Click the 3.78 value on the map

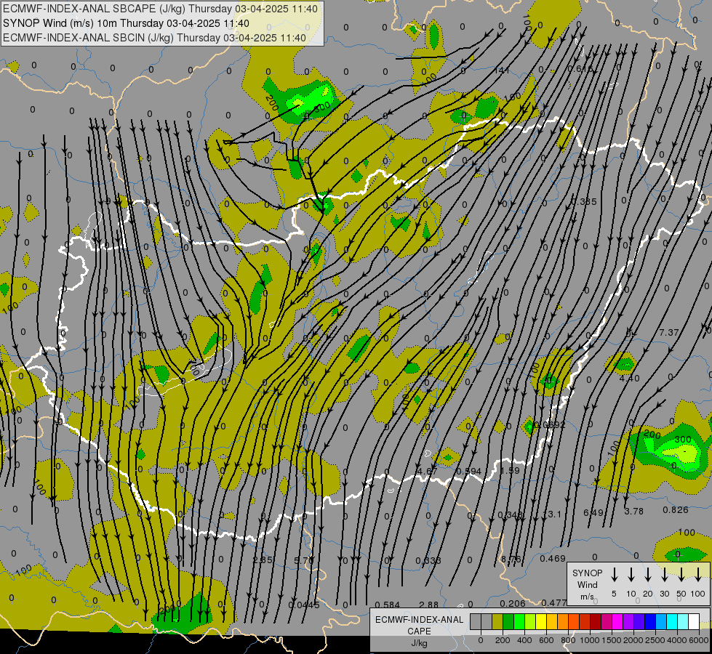(633, 511)
